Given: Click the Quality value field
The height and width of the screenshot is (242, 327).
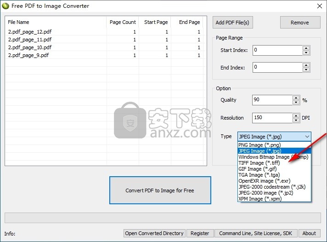Looking at the screenshot, I should (x=272, y=100).
